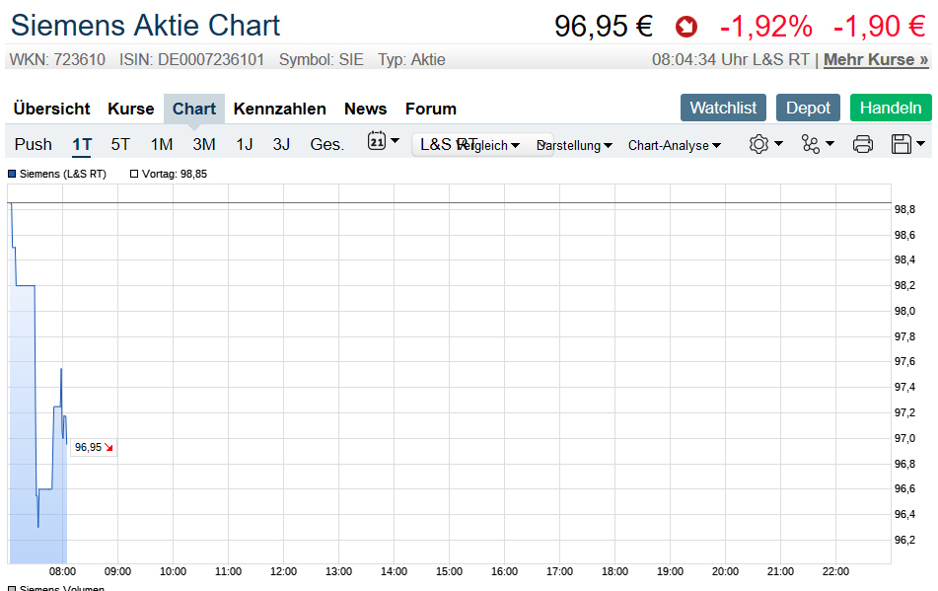Enable Push live updating mode
The height and width of the screenshot is (591, 938).
[x=33, y=144]
